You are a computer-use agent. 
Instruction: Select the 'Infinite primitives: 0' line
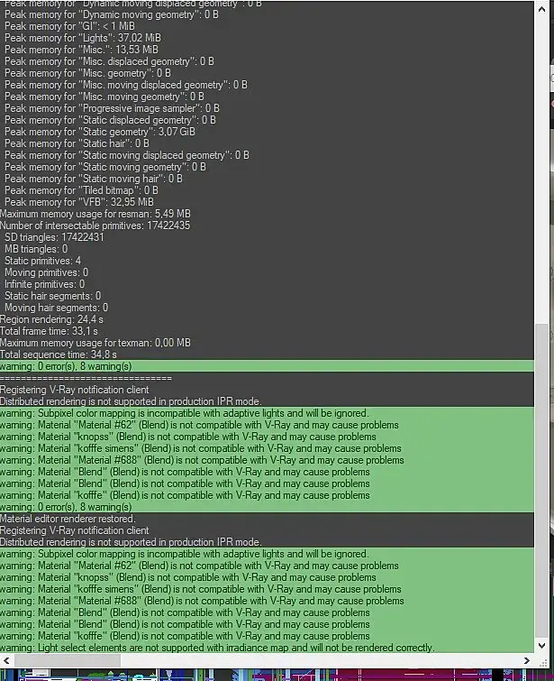(x=45, y=284)
